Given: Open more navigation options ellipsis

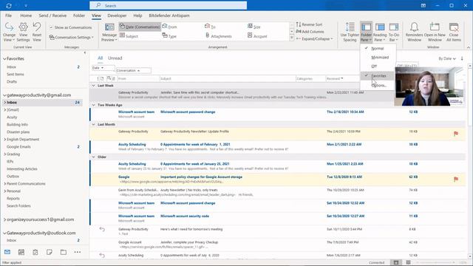Looking at the screenshot, I should (x=78, y=252).
